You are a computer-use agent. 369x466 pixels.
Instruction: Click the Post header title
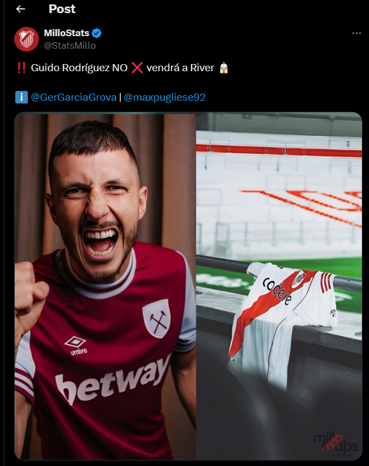point(62,9)
